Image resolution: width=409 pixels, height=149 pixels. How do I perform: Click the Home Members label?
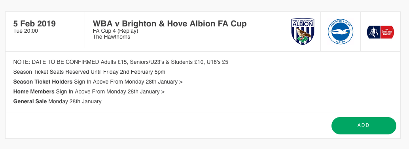(34, 91)
